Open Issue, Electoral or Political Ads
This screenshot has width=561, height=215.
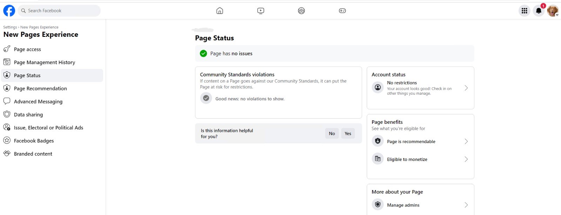point(52,128)
